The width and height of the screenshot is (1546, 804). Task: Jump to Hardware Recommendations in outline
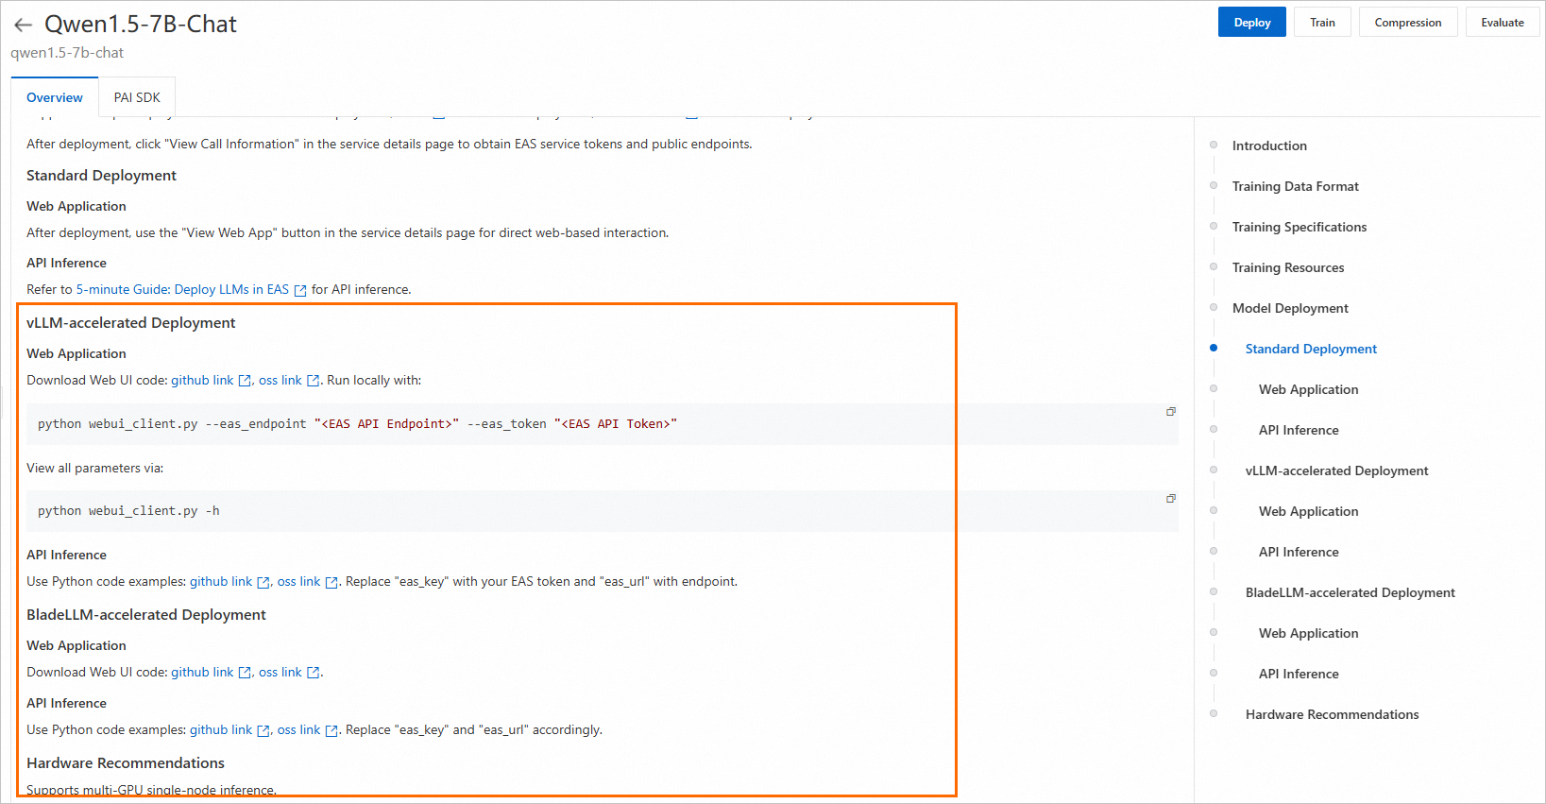tap(1332, 714)
